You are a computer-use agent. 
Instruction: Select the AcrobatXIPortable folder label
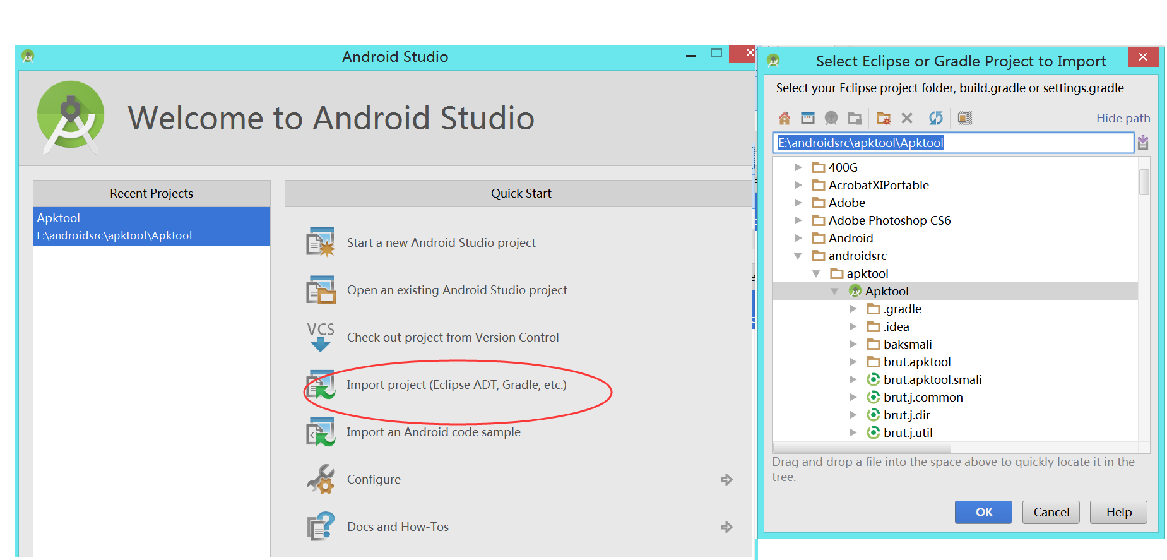pos(879,185)
